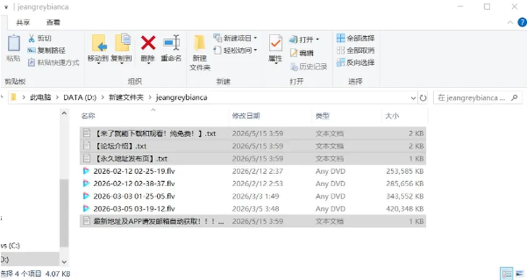Click Select none (全部取消)
Viewport: 527px width, 280px height.
pos(355,51)
